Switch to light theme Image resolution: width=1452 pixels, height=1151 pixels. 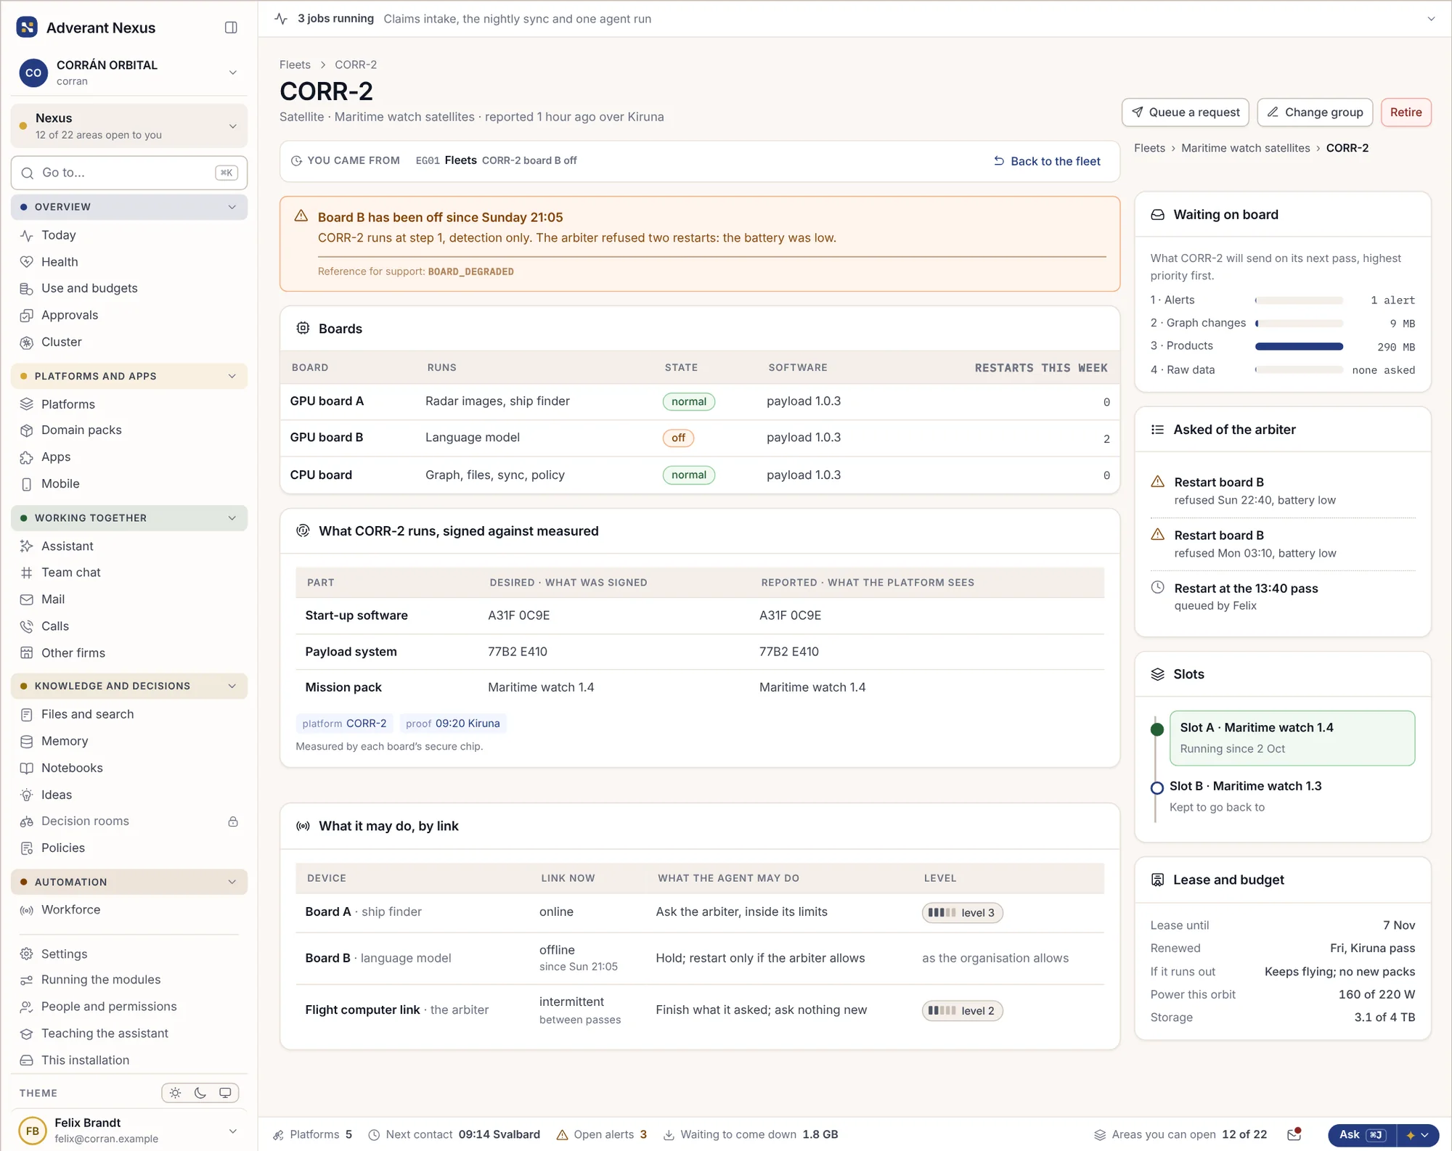176,1093
